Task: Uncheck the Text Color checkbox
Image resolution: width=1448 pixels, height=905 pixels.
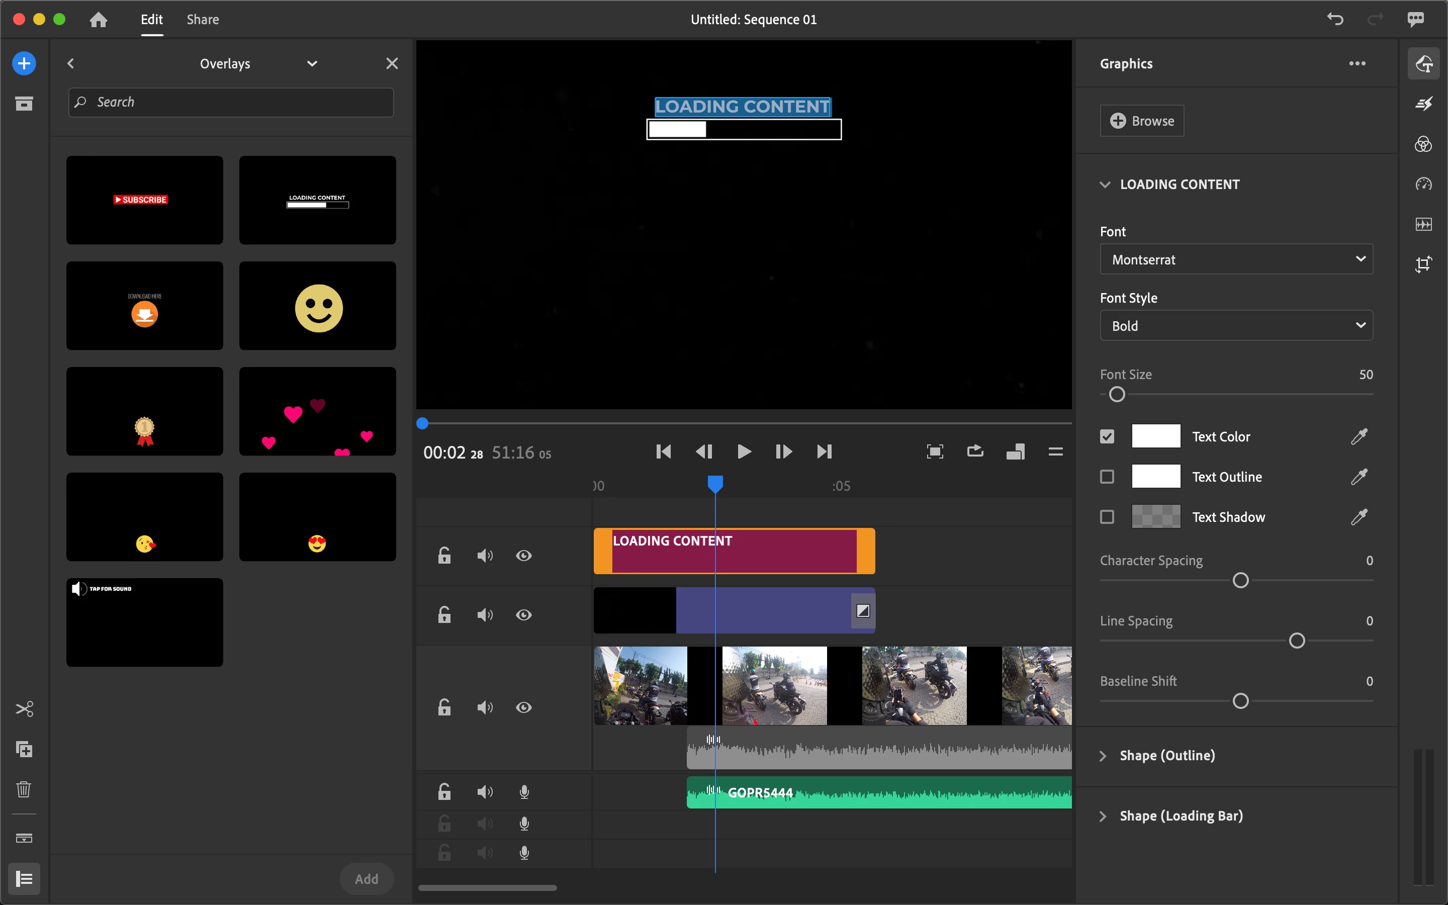Action: [x=1107, y=436]
